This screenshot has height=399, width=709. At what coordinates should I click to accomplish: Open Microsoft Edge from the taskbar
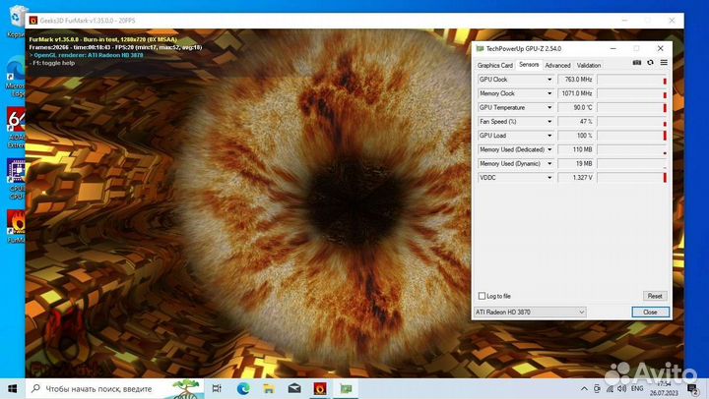243,388
